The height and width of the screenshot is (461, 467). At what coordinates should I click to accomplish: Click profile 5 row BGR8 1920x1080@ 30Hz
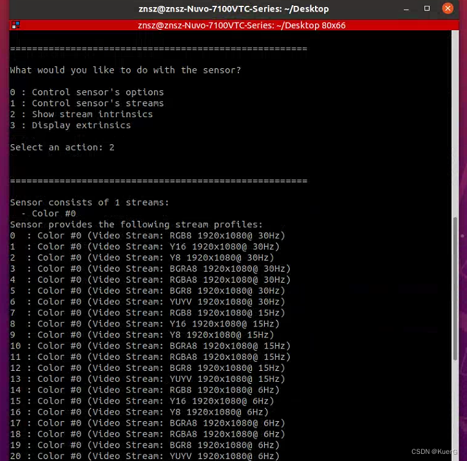pyautogui.click(x=148, y=290)
